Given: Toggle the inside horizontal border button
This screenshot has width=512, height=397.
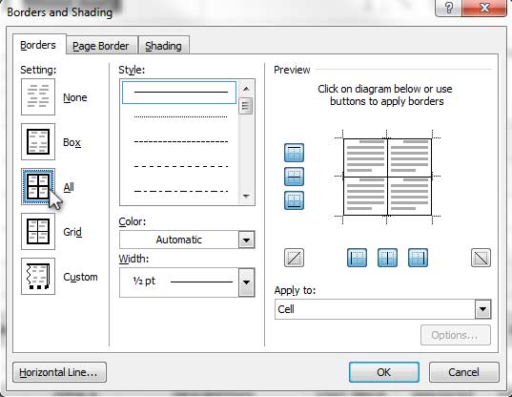Looking at the screenshot, I should [x=294, y=177].
